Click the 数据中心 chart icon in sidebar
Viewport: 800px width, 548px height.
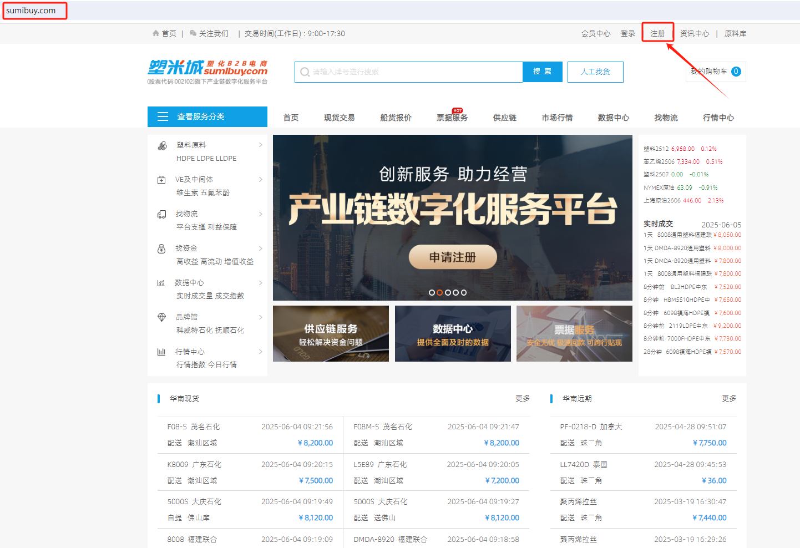click(x=161, y=283)
